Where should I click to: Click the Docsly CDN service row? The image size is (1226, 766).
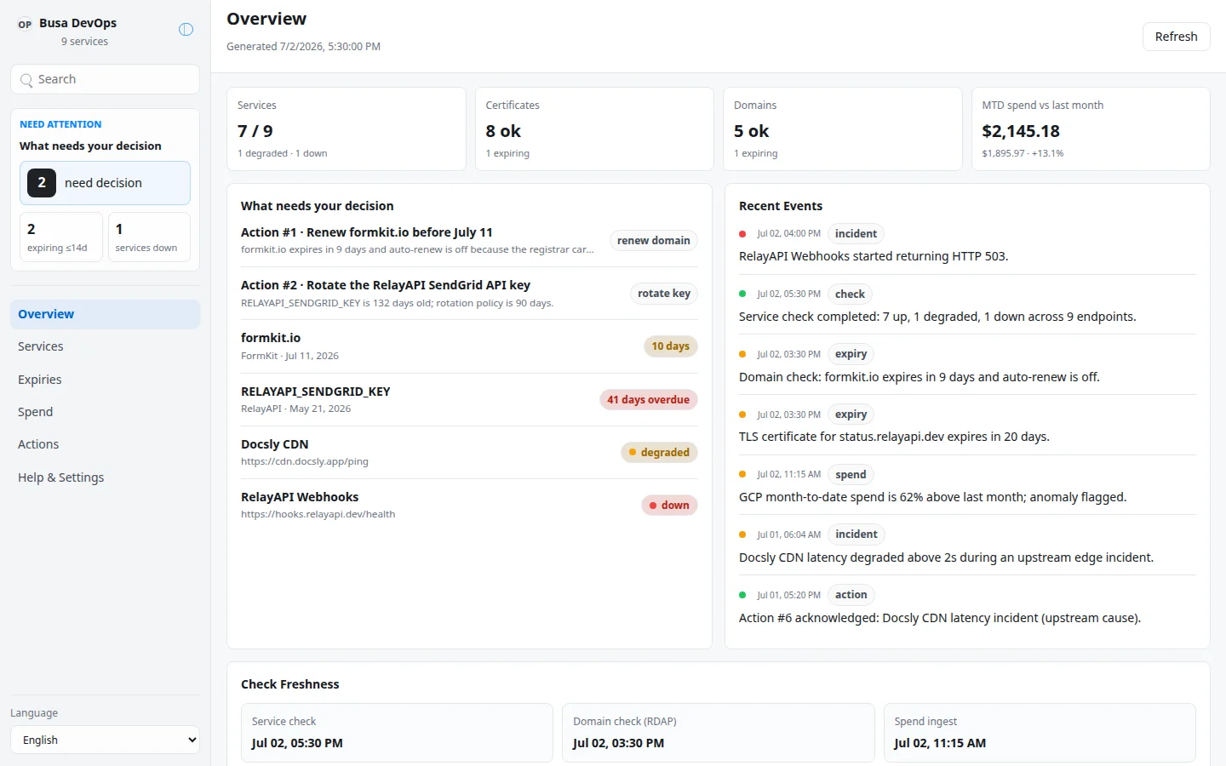click(x=469, y=452)
